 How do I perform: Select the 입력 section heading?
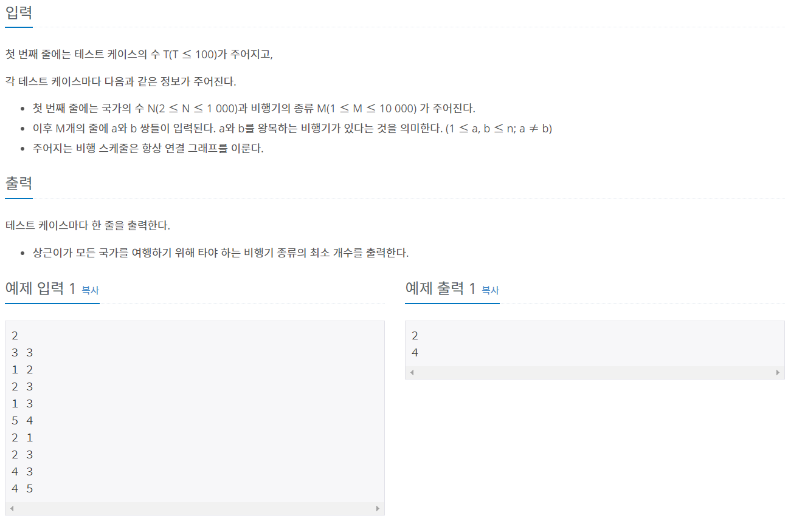19,12
